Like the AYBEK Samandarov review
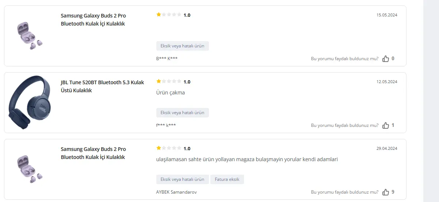This screenshot has width=439, height=202. [x=385, y=192]
